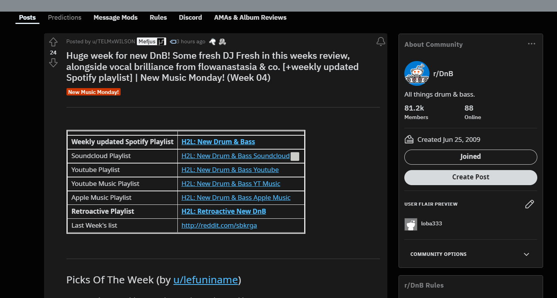Go to the Discord tab
The height and width of the screenshot is (298, 557).
coord(191,17)
